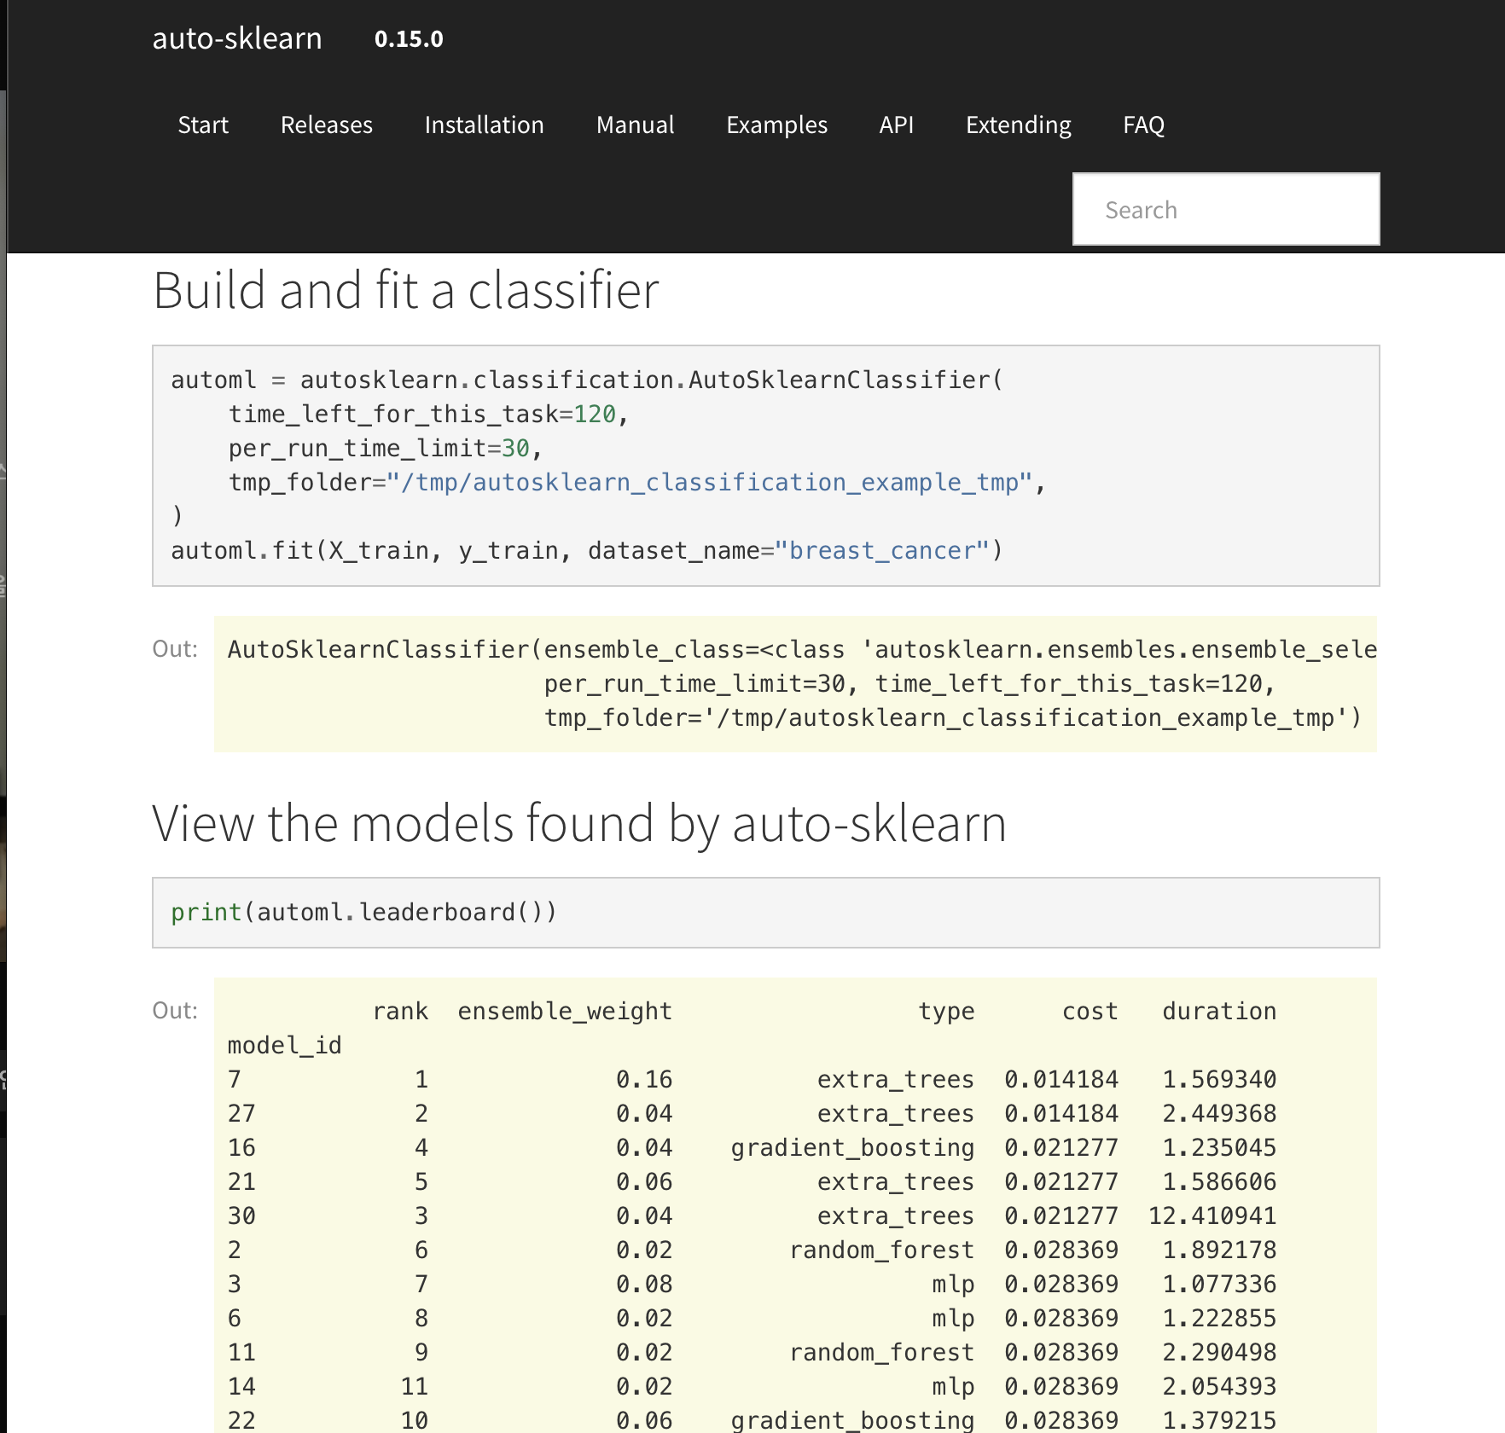Screen dimensions: 1505x1433
Task: Click model_id 30 in the leaderboard
Action: click(241, 1215)
